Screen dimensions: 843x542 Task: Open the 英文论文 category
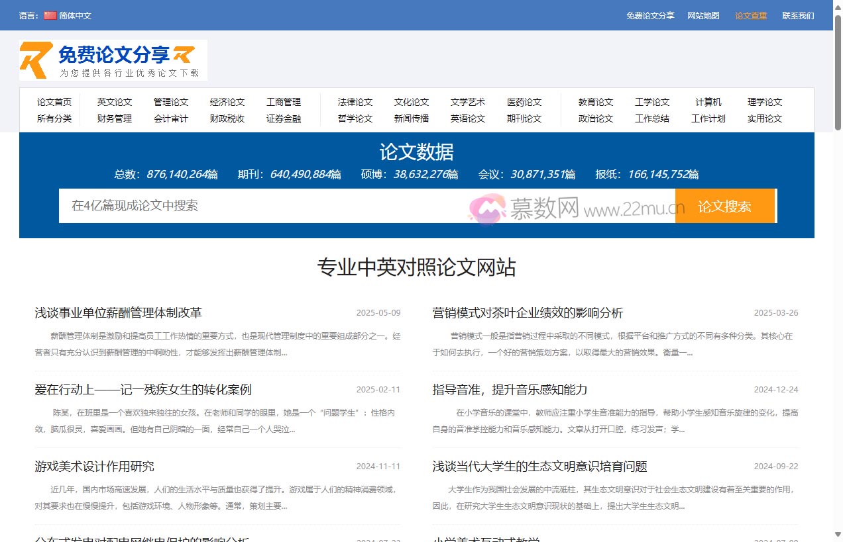tap(114, 102)
